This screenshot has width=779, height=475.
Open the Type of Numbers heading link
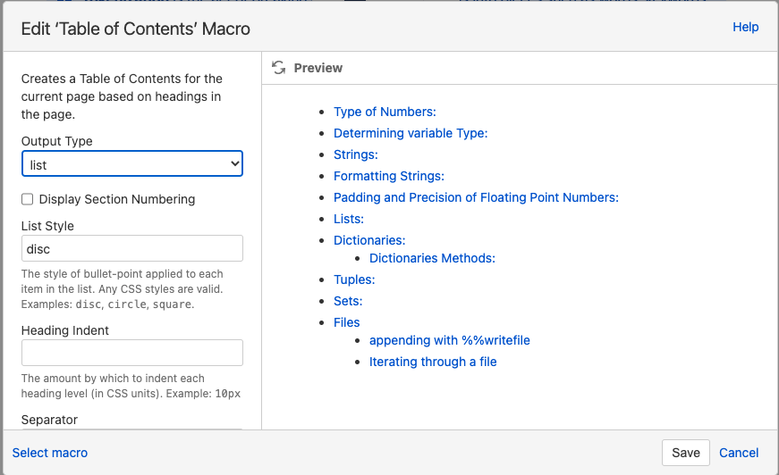pyautogui.click(x=385, y=112)
